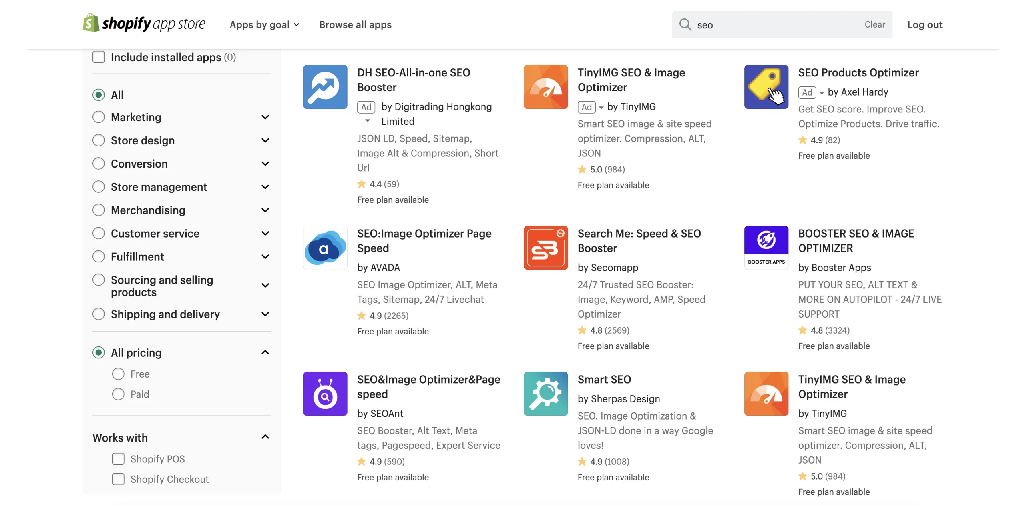The width and height of the screenshot is (1025, 506).
Task: Expand the Shipping and delivery chevron
Action: click(x=265, y=314)
